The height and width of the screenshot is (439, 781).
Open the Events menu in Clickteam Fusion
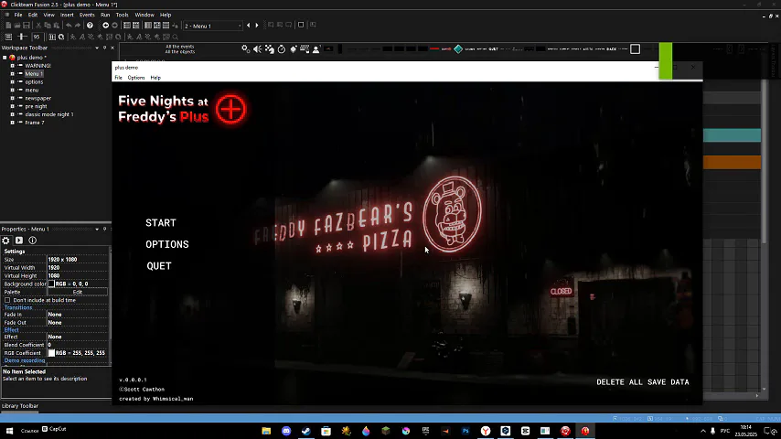(x=87, y=15)
